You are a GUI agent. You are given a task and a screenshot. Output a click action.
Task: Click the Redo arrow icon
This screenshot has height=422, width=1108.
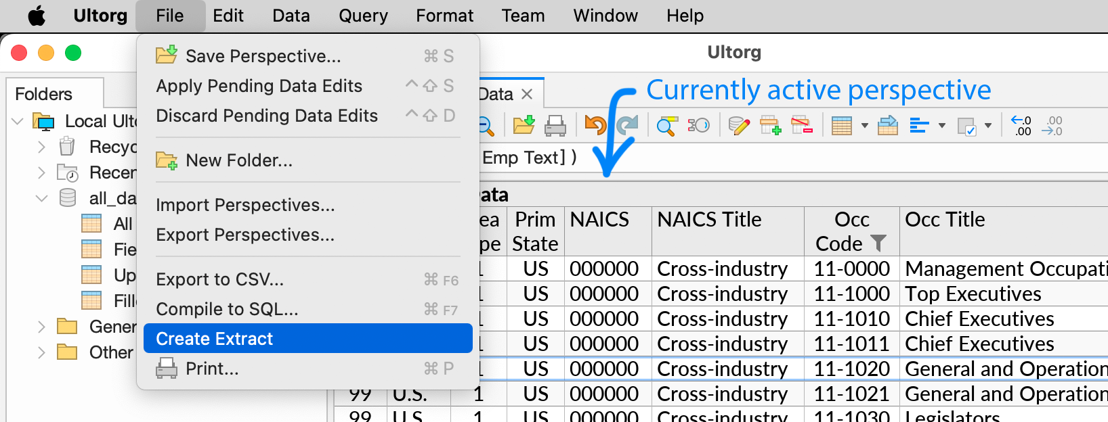pos(627,125)
